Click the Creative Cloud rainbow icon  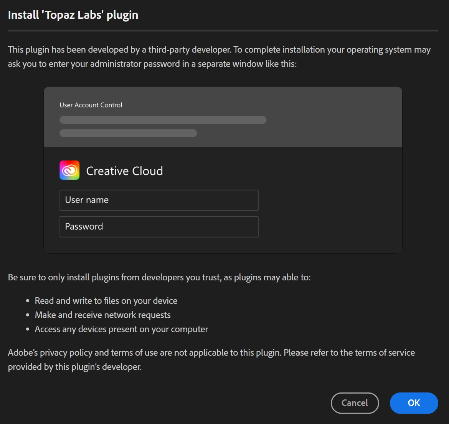point(69,170)
